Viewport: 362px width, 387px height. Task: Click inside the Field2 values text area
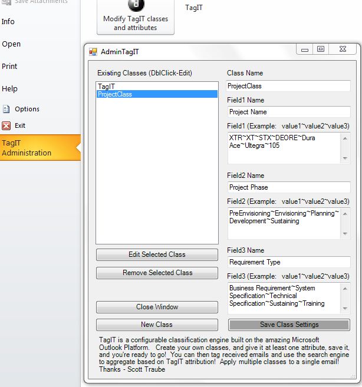(x=284, y=224)
